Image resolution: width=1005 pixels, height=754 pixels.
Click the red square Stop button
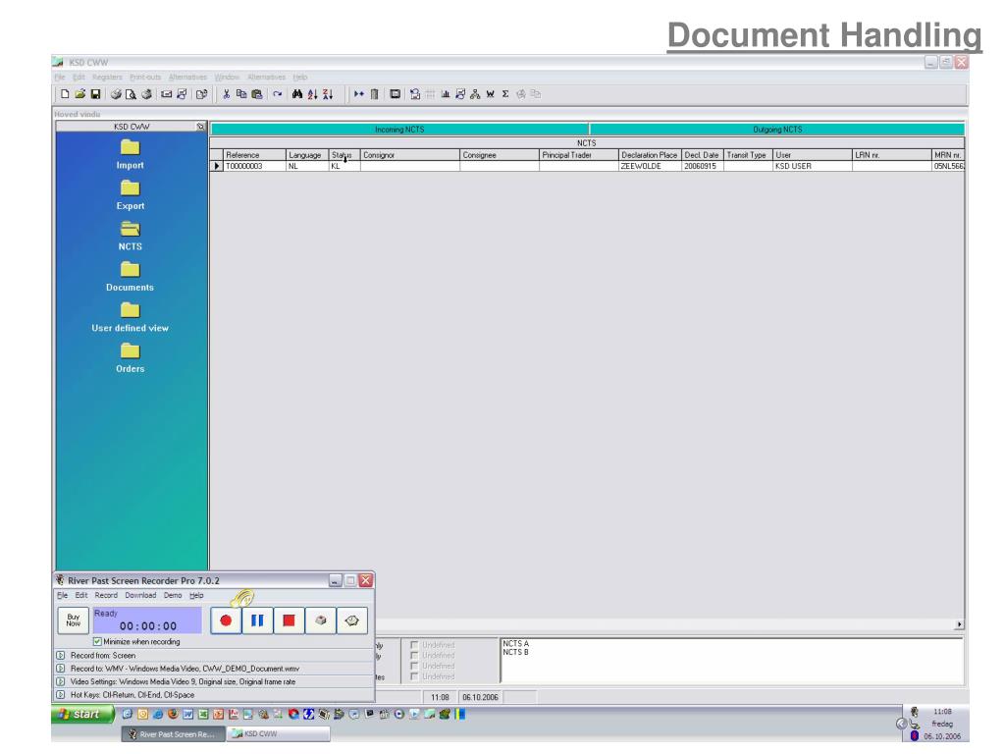coord(289,620)
